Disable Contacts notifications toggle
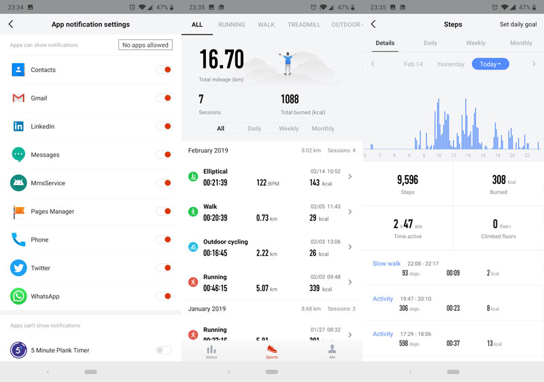The height and width of the screenshot is (382, 544). pos(164,70)
